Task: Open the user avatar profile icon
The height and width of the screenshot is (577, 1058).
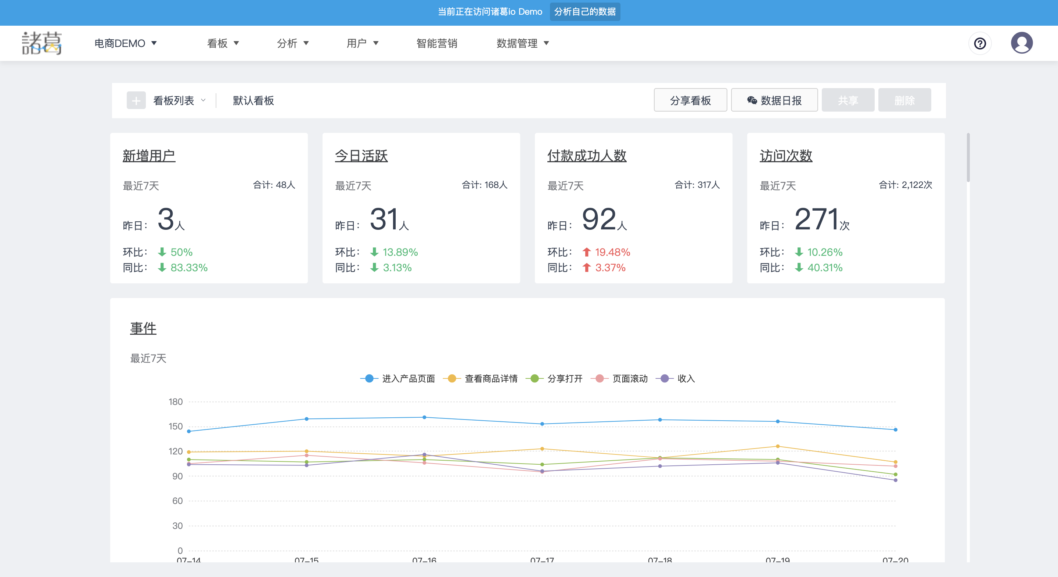Action: (x=1022, y=43)
